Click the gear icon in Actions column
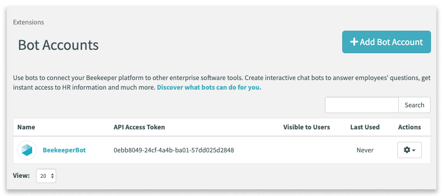443x196 pixels. tap(407, 150)
